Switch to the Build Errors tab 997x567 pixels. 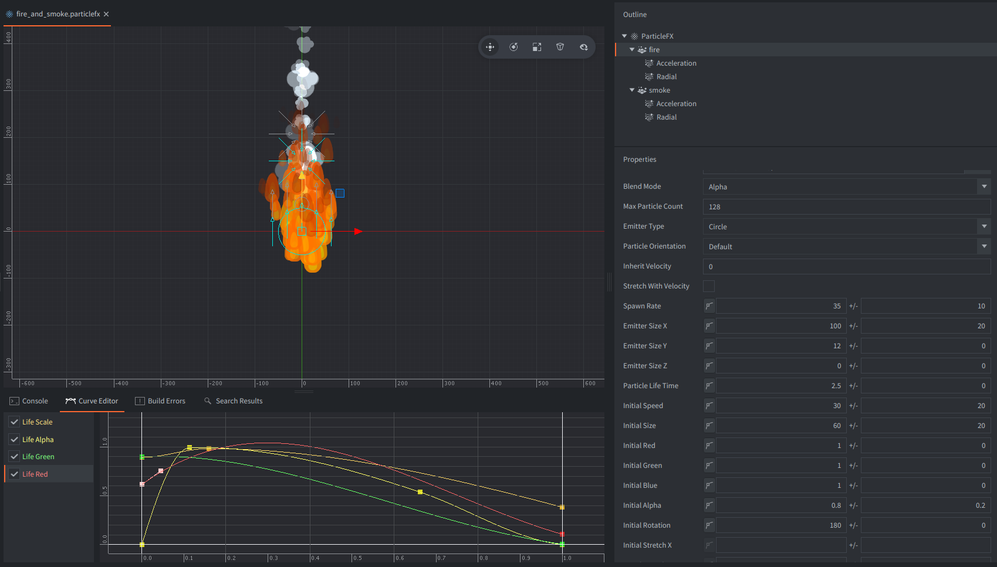point(160,401)
